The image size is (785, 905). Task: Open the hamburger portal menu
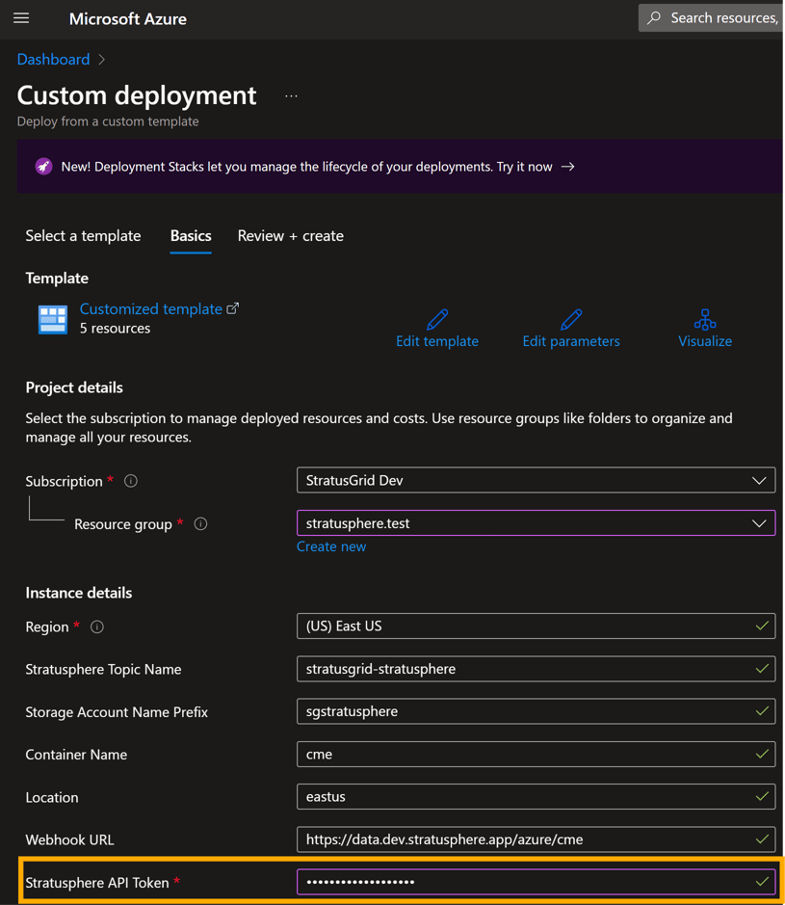[21, 17]
